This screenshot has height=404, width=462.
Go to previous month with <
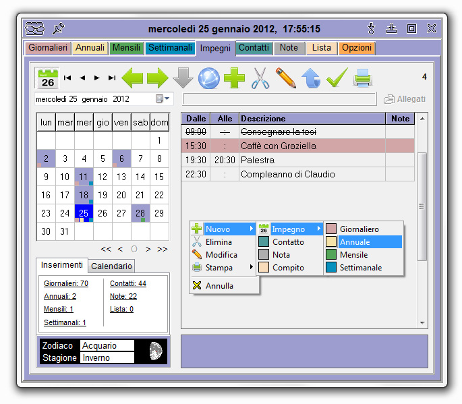(120, 250)
